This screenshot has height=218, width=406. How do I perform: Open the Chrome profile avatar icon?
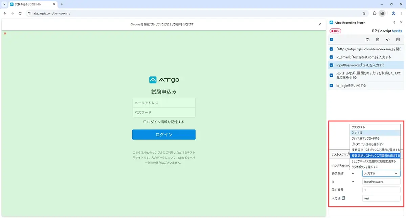393,14
